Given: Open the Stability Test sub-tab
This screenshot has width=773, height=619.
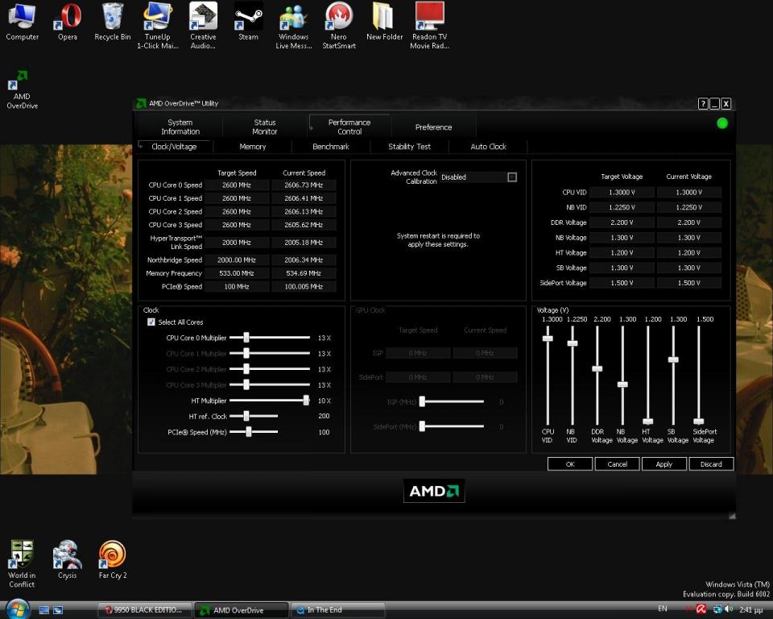Looking at the screenshot, I should point(409,147).
